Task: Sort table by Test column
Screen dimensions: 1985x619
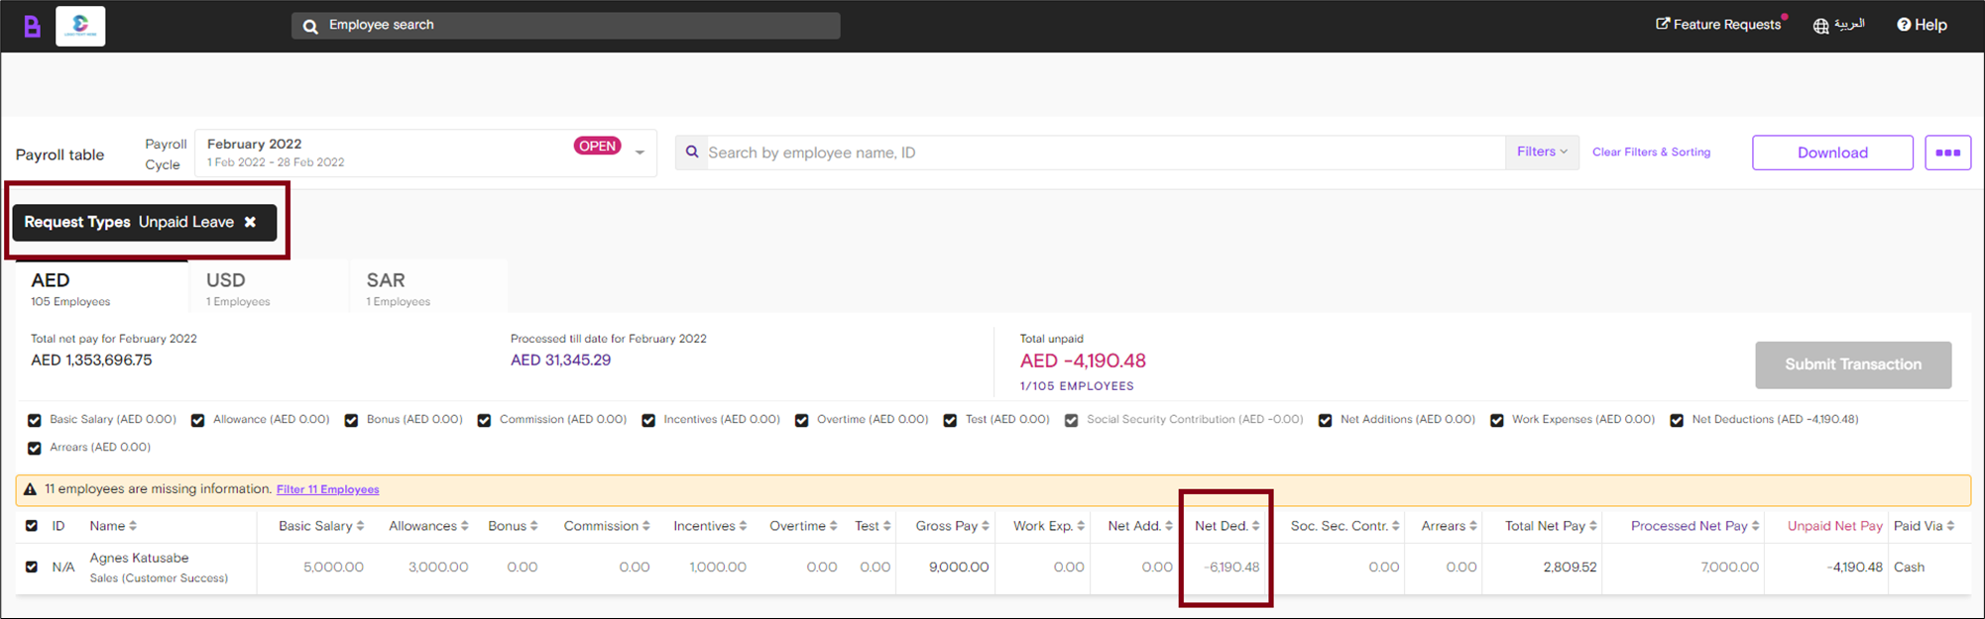Action: pos(873,526)
